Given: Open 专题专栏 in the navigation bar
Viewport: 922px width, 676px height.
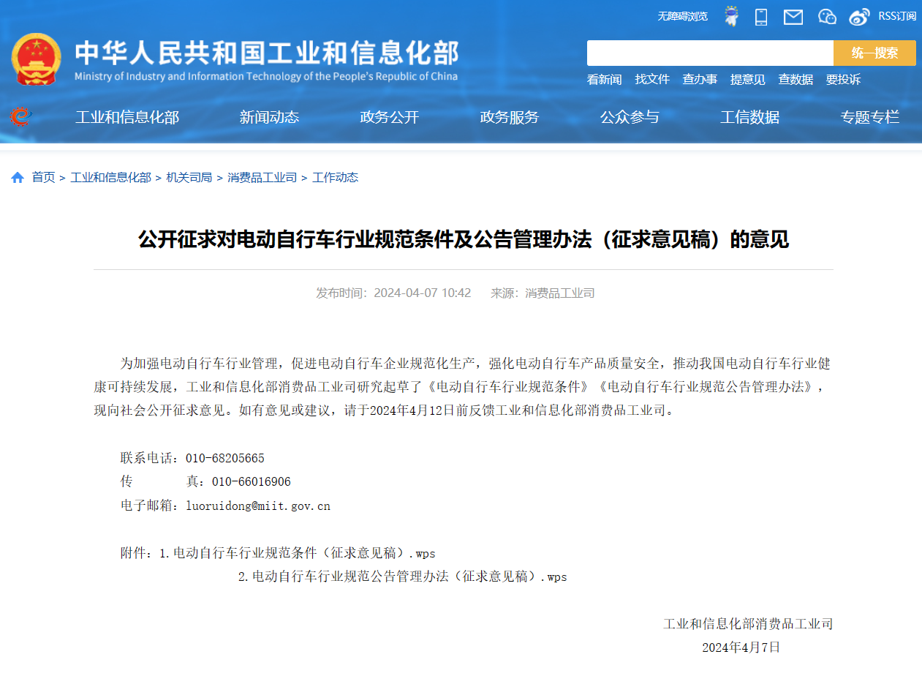Looking at the screenshot, I should 869,117.
